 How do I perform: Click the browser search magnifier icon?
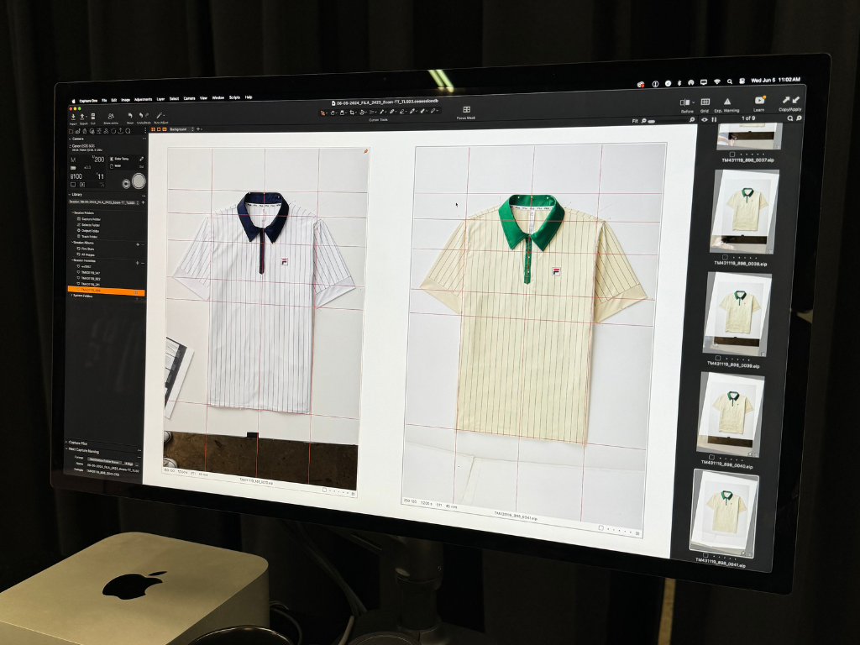(789, 118)
